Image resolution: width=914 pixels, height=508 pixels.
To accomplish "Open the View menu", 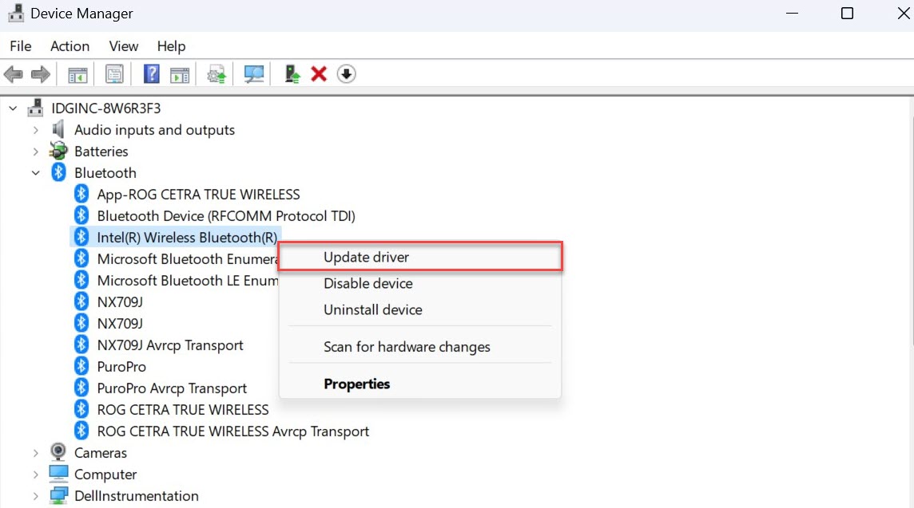I will pyautogui.click(x=124, y=46).
